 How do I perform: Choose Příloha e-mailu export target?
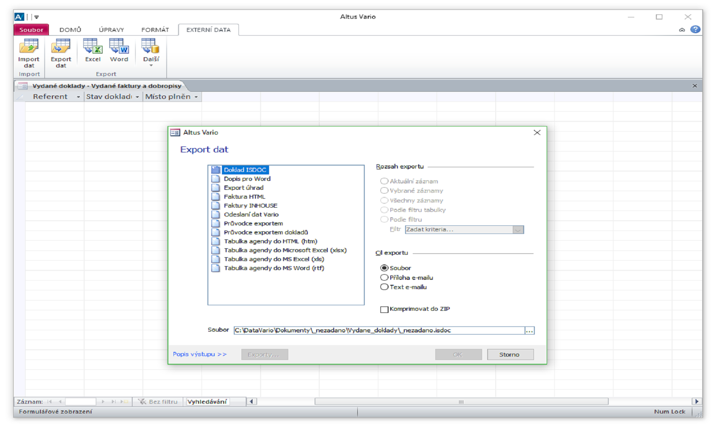click(x=384, y=278)
